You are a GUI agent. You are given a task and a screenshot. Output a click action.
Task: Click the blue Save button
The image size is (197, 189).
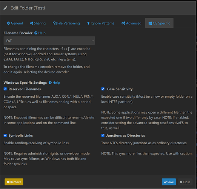click(x=169, y=182)
